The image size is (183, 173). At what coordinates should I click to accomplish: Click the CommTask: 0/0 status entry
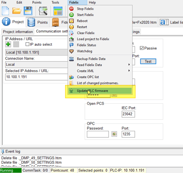[35, 170]
